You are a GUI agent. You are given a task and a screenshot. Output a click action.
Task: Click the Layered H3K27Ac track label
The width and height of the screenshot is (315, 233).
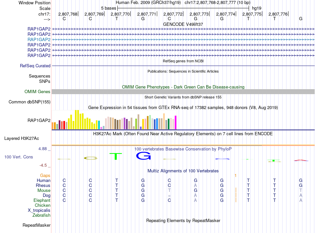[22, 139]
